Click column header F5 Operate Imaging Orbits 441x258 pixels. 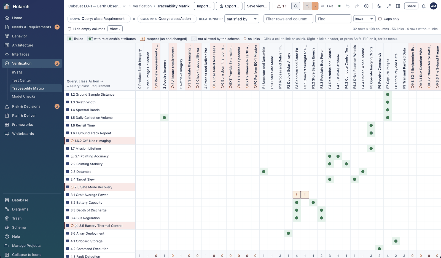(x=371, y=67)
